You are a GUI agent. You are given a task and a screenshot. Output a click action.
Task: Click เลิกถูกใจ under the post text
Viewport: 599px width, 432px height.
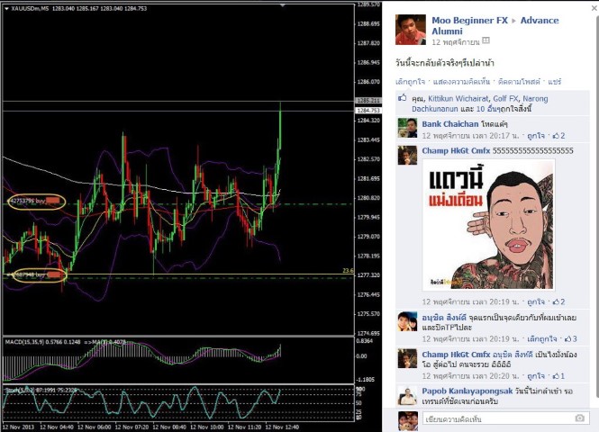(410, 82)
